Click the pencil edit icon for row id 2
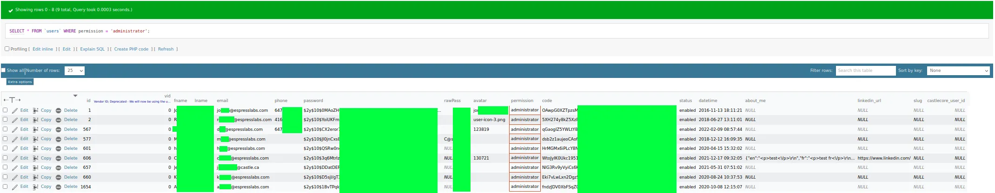Screen dimensions: 995x193 click(x=15, y=120)
